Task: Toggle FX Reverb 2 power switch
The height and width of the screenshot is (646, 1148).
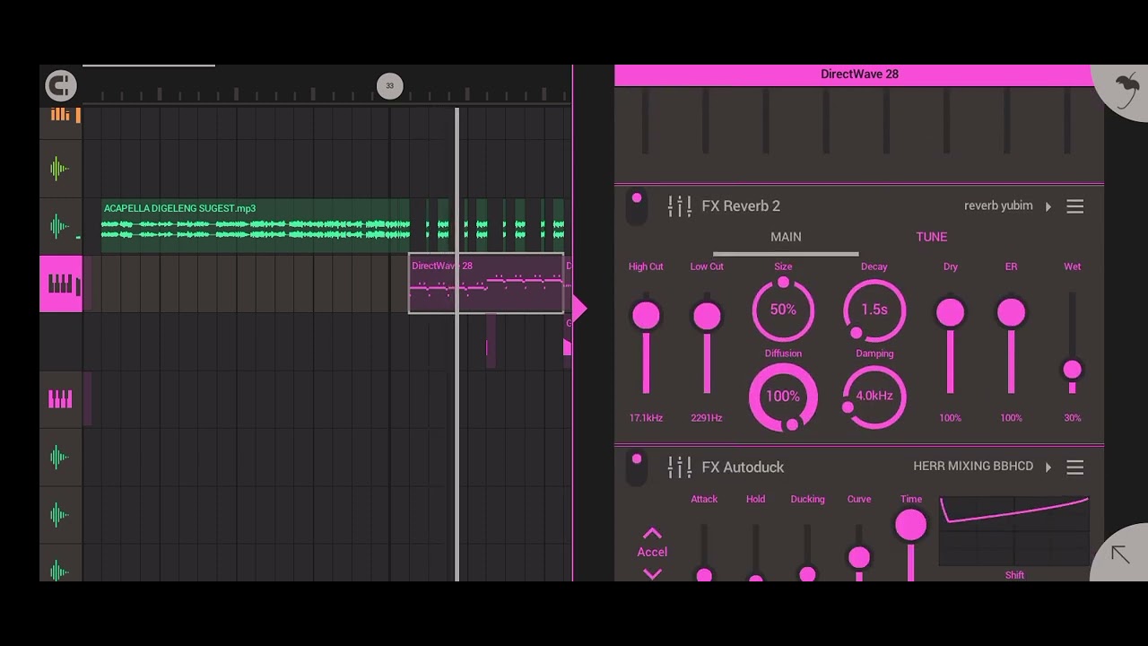Action: [x=637, y=207]
